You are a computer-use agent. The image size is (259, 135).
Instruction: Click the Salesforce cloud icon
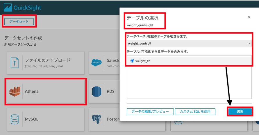97,62
